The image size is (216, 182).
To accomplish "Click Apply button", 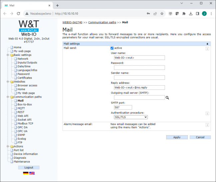I will pos(177,137).
